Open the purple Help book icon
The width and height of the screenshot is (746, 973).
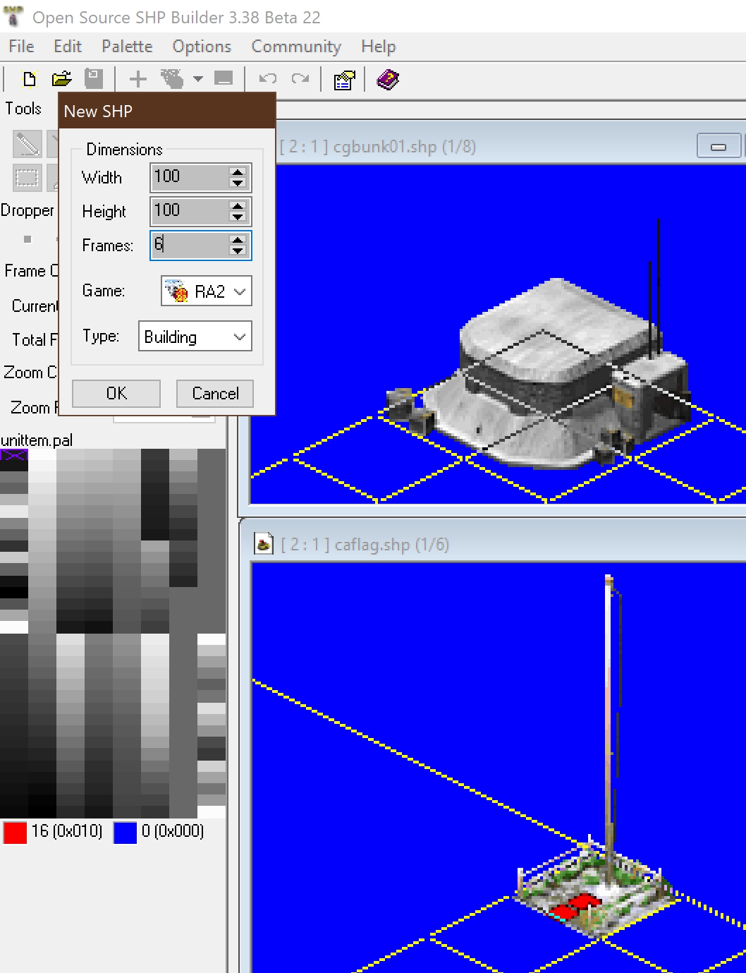point(388,79)
